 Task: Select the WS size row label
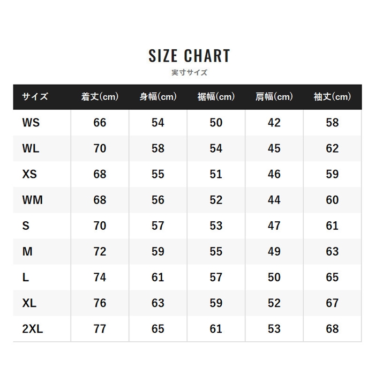coord(31,123)
